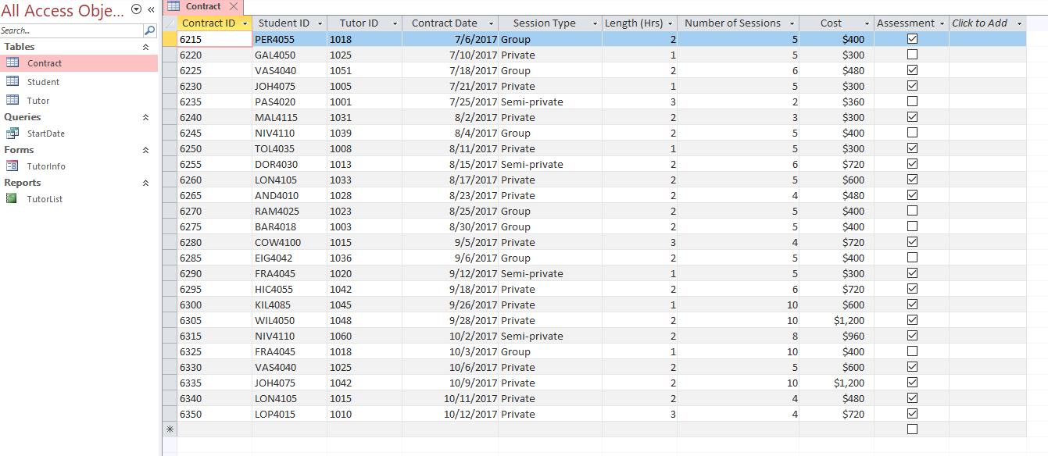
Task: Click the Contract table icon in navigation pane
Action: (x=13, y=63)
